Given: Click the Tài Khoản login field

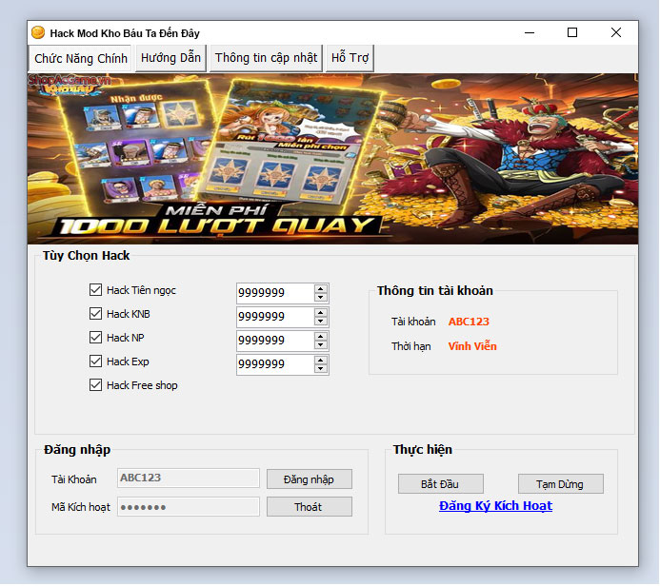Looking at the screenshot, I should point(189,479).
